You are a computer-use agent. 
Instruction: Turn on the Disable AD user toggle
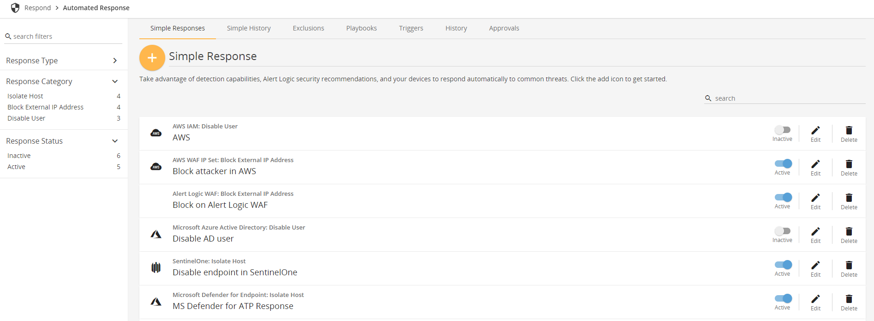782,231
